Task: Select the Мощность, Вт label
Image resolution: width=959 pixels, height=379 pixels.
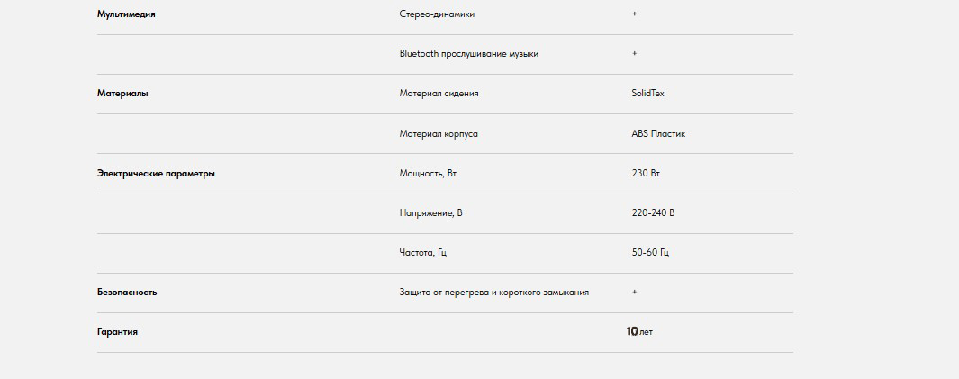Action: click(434, 173)
